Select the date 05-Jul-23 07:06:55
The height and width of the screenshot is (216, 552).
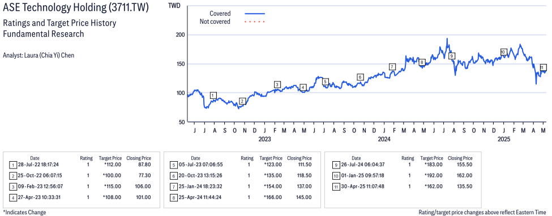click(x=200, y=165)
